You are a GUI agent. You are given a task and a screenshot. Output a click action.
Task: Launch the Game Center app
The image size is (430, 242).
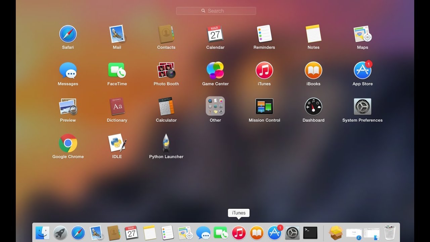click(215, 71)
